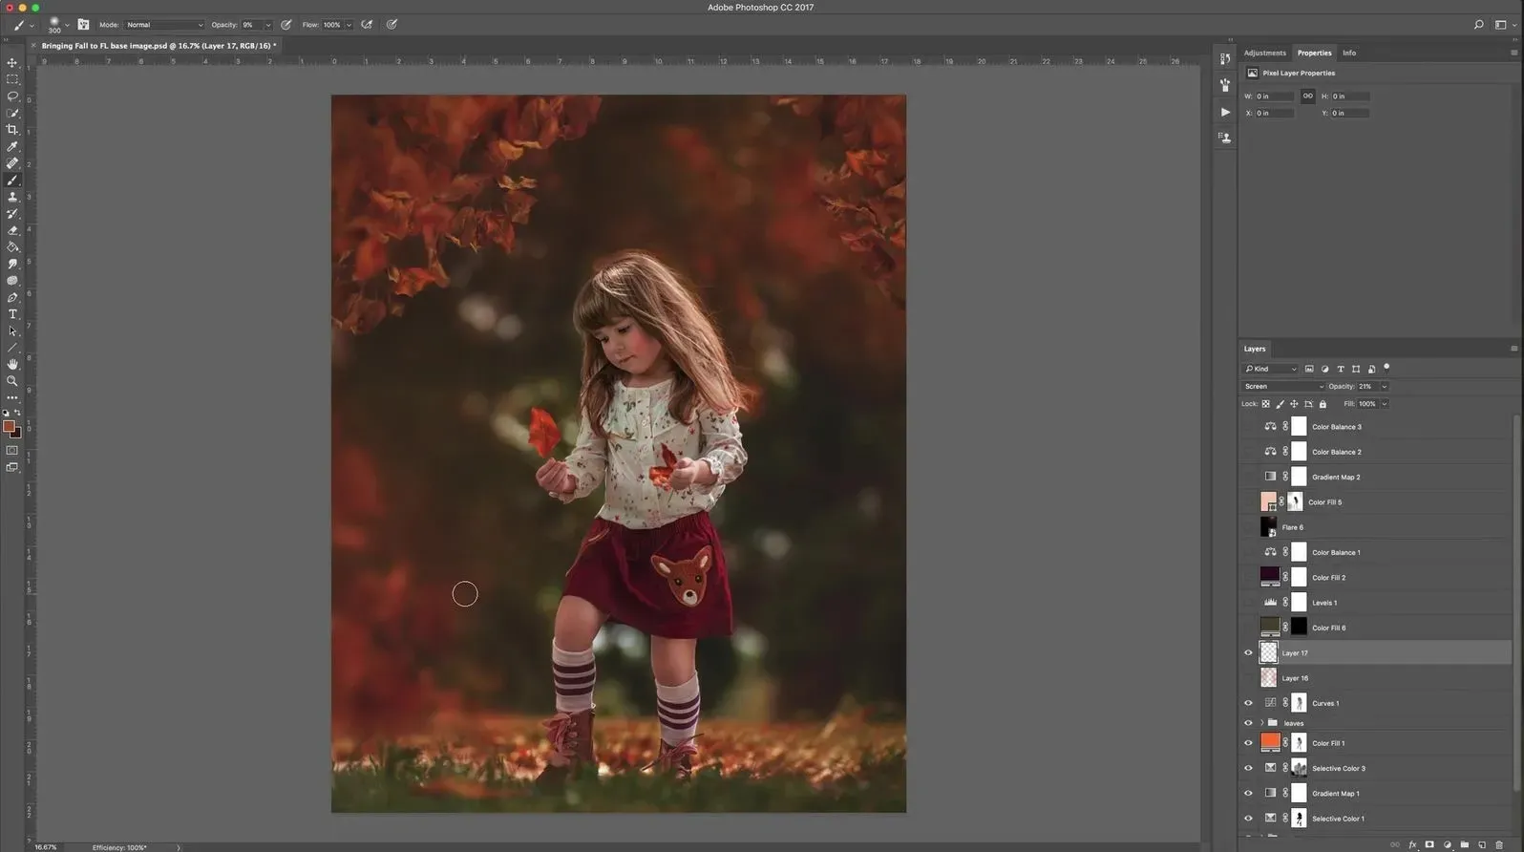1524x852 pixels.
Task: Open the Screen blend mode dropdown
Action: coord(1282,387)
